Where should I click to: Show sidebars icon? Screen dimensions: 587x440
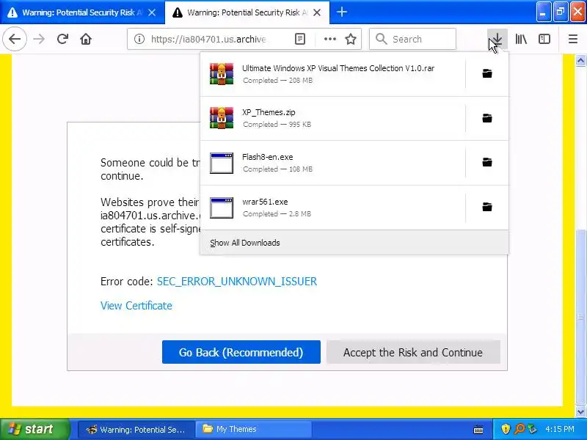tap(544, 39)
